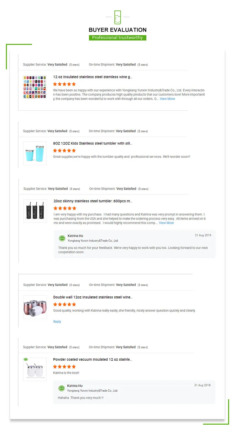235x440 pixels.
Task: Open the blue kids tumbler thumbnail
Action: tap(35, 153)
